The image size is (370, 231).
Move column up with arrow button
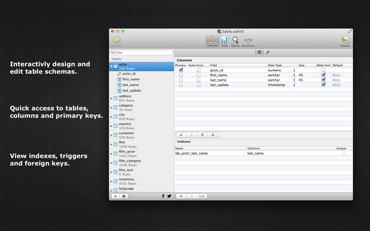(x=202, y=135)
